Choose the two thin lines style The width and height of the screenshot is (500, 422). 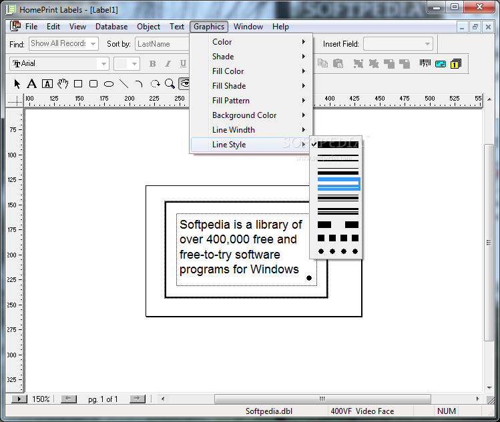336,158
